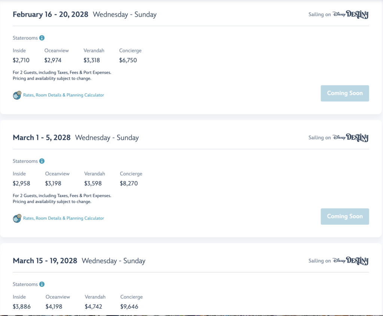Open Rates, Room Details link for March 1 sailing
383x316 pixels.
64,218
